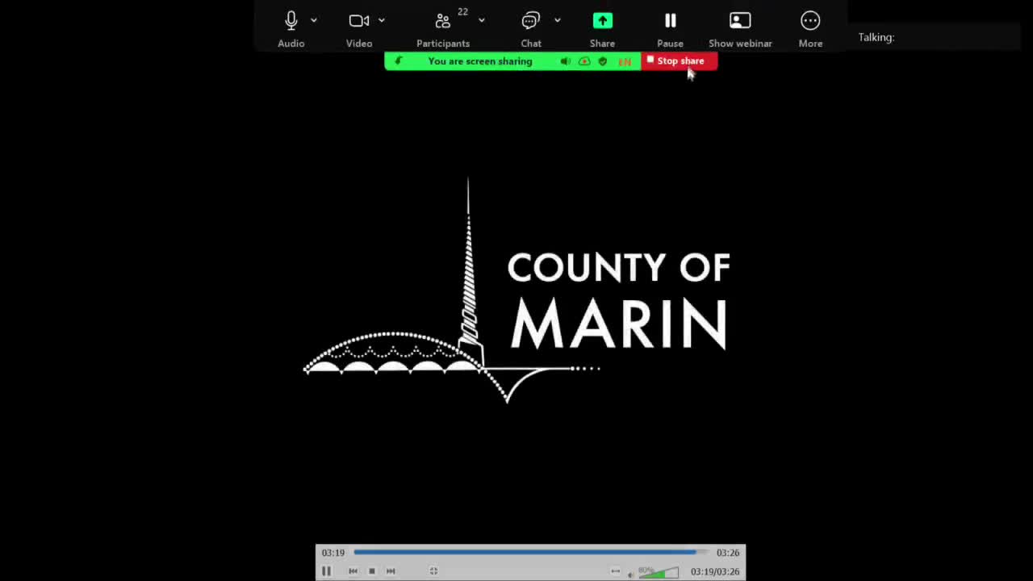Click the green Share button
This screenshot has height=581, width=1033.
click(x=603, y=21)
